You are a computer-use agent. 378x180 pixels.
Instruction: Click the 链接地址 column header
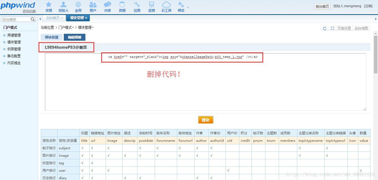pyautogui.click(x=98, y=133)
